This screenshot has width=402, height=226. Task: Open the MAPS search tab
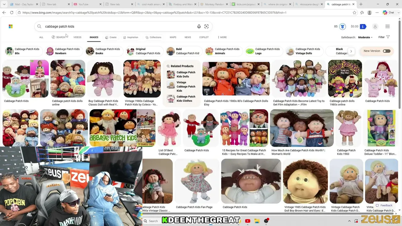[173, 37]
